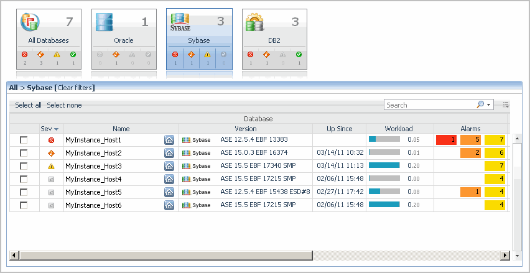Sort table by Name column header
Viewport: 530px width, 273px height.
121,129
